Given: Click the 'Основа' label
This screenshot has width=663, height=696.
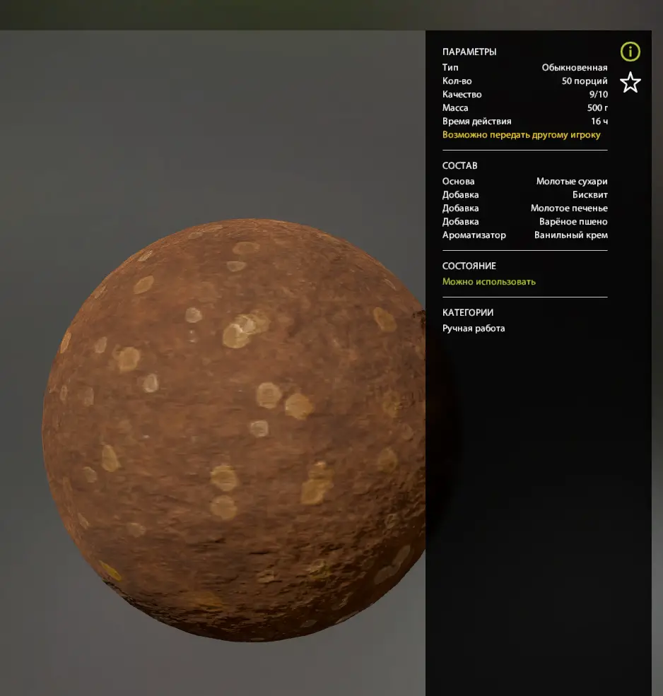Looking at the screenshot, I should click(x=458, y=181).
